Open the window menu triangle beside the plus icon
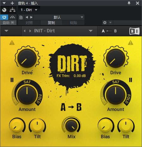Viewport: 142px width, 147px height. click(x=4, y=3)
